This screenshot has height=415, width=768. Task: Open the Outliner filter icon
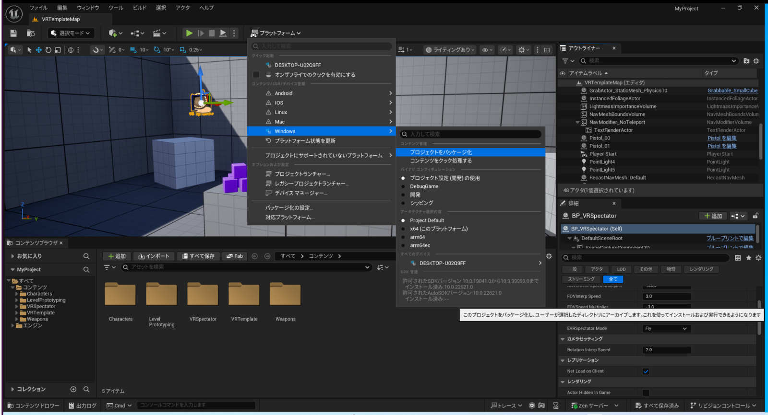click(568, 61)
